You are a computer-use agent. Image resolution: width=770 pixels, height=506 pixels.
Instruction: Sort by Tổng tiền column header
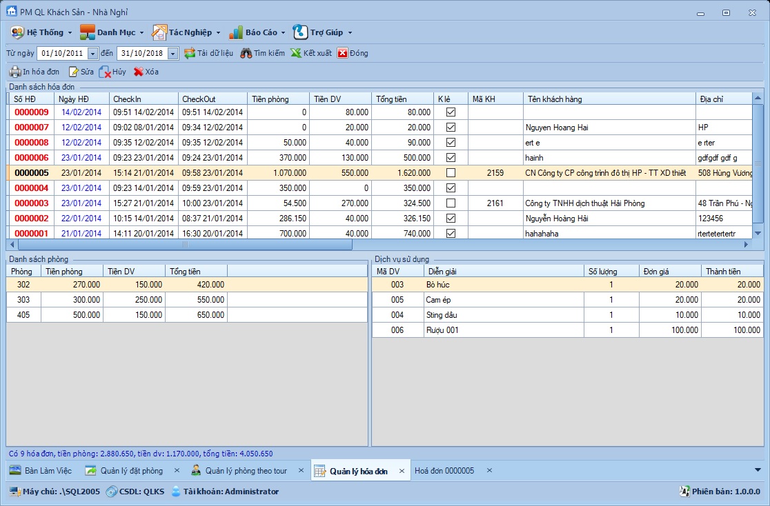coord(402,99)
